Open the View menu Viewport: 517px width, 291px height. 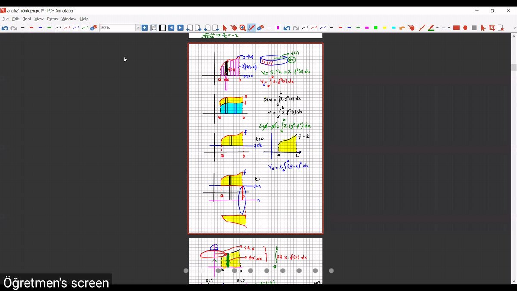pyautogui.click(x=39, y=19)
